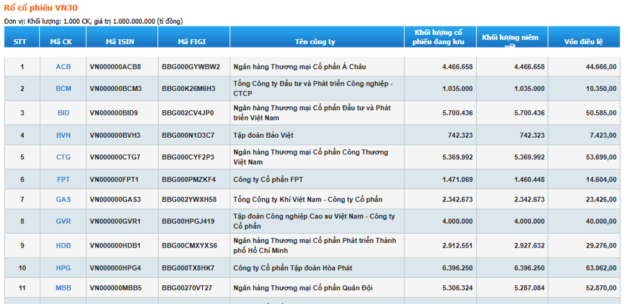The height and width of the screenshot is (304, 628).
Task: Select BVH charter capital 7.423,00
Action: [603, 135]
